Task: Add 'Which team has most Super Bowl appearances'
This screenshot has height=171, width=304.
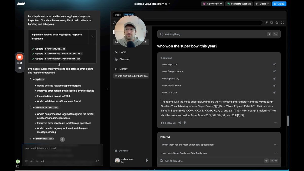Action: pyautogui.click(x=275, y=145)
